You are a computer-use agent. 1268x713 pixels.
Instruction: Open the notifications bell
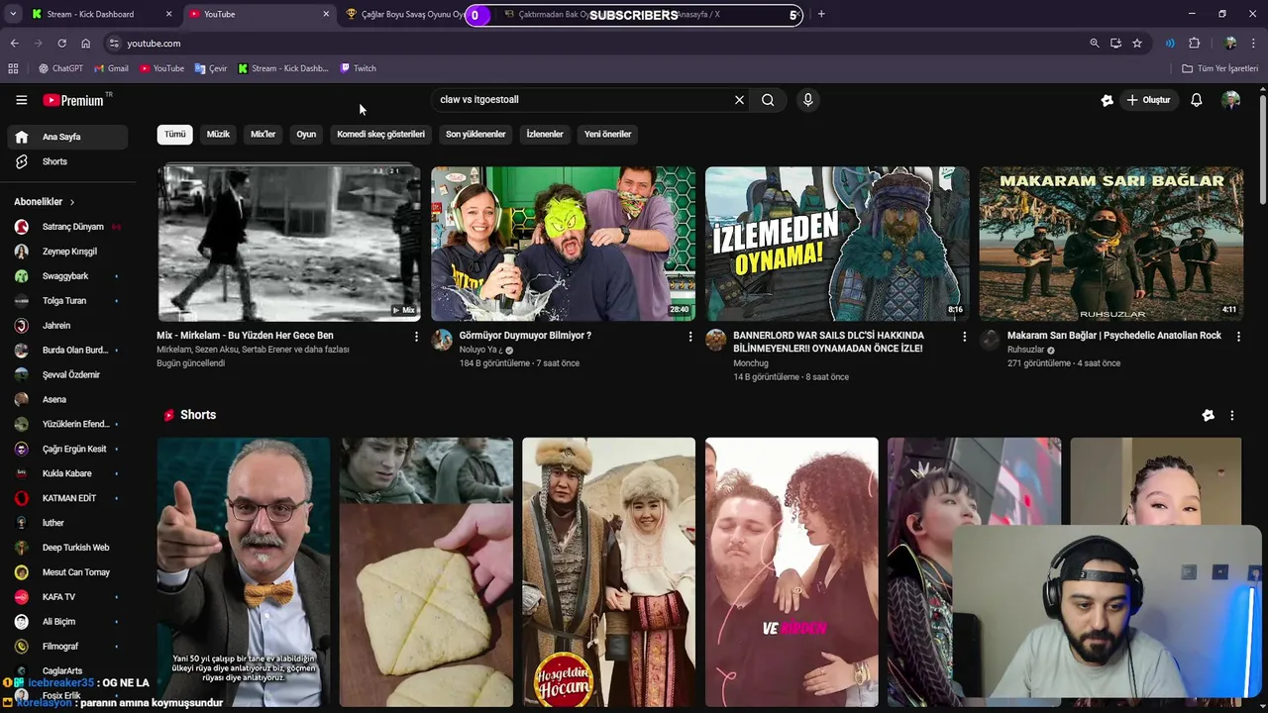click(1197, 100)
